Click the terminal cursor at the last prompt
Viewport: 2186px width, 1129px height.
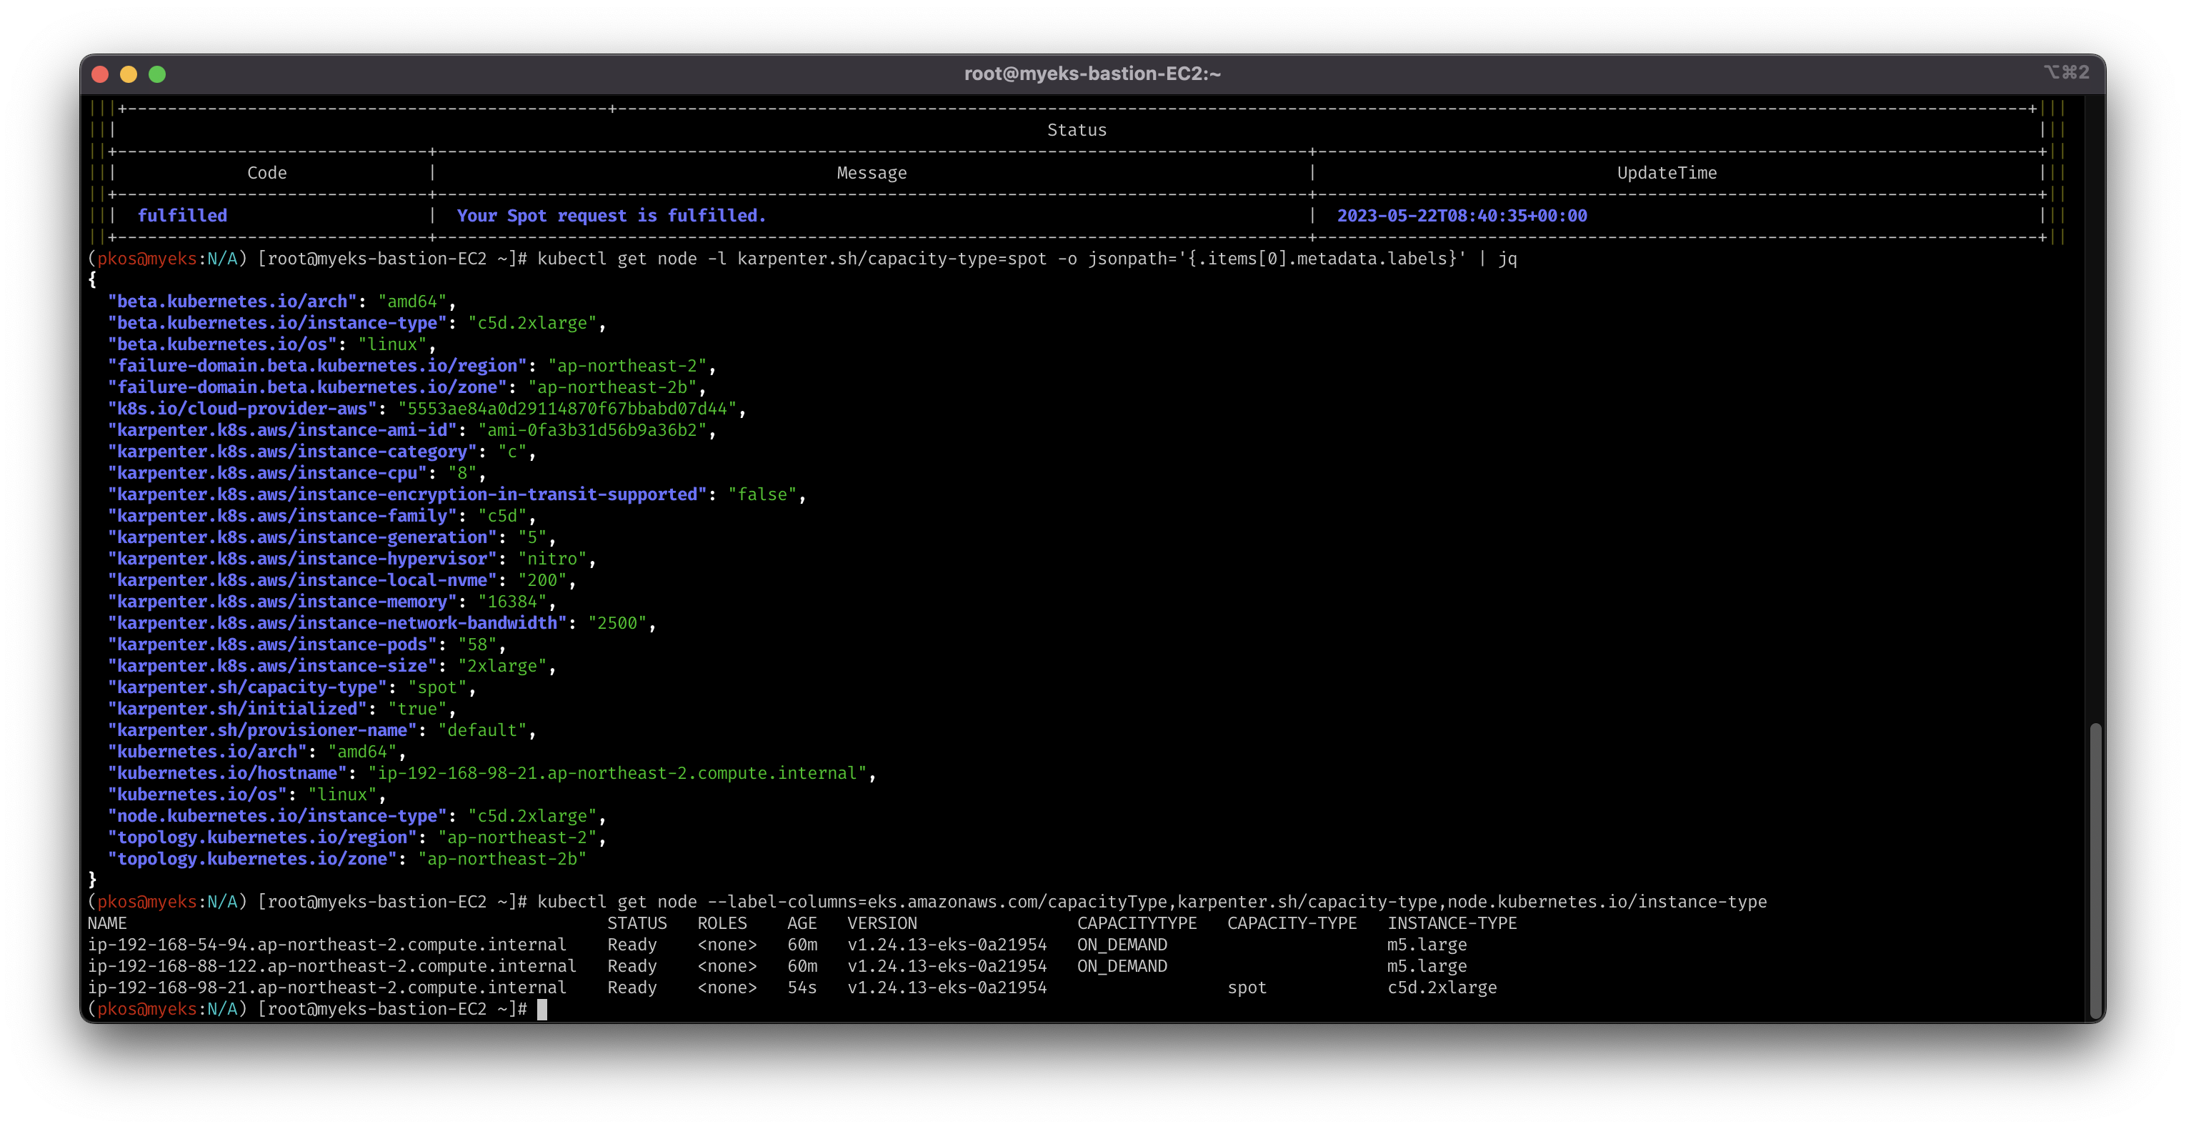pyautogui.click(x=542, y=1008)
